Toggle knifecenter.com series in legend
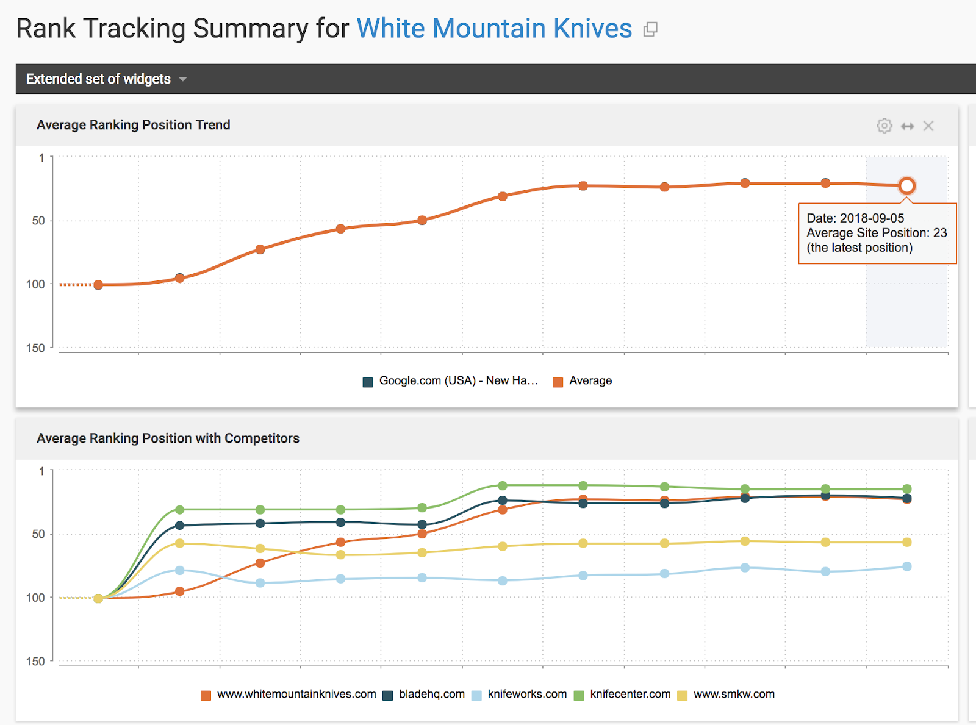 click(x=630, y=694)
